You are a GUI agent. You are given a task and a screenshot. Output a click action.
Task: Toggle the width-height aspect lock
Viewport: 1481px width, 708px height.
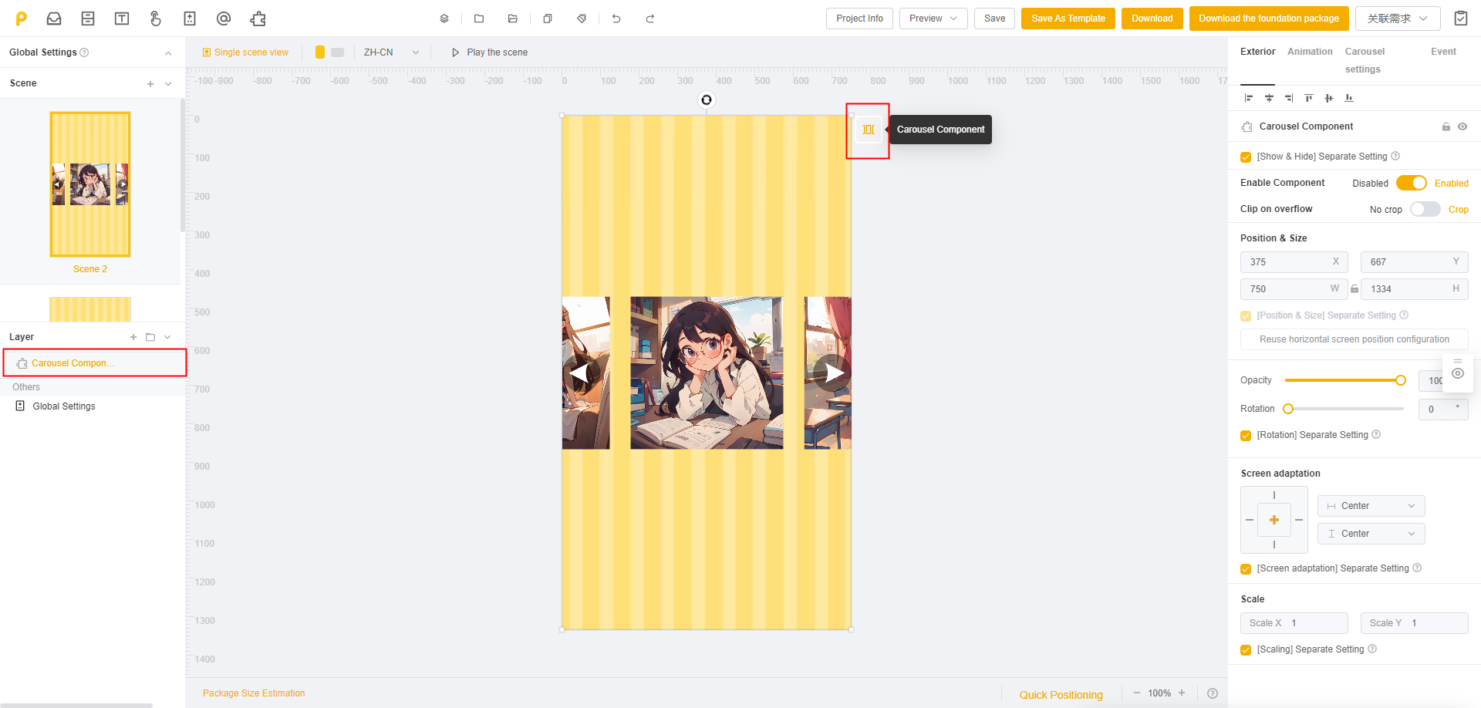[1354, 289]
